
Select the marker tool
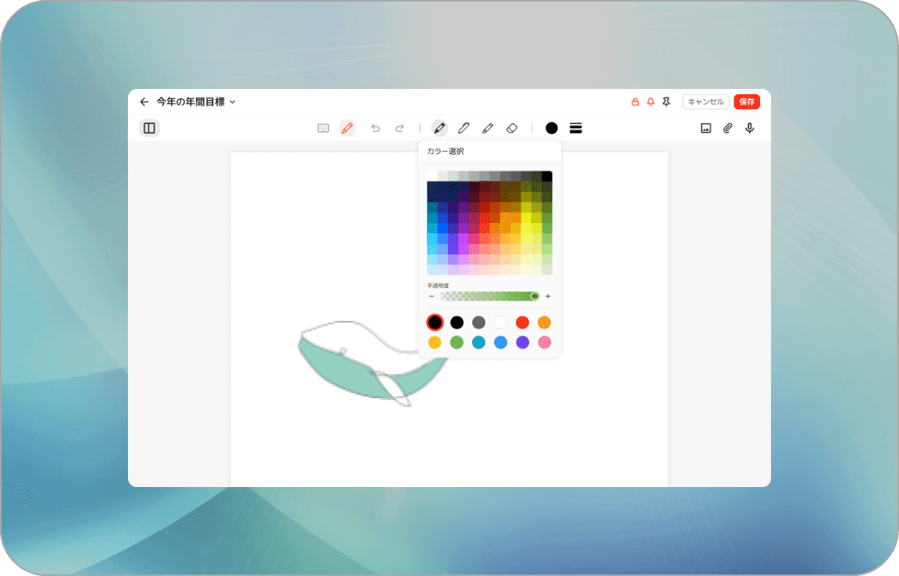pos(464,128)
